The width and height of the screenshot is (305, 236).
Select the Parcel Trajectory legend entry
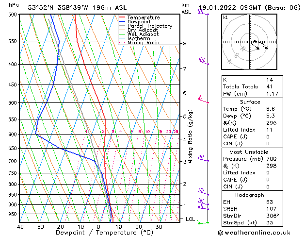[149, 26]
